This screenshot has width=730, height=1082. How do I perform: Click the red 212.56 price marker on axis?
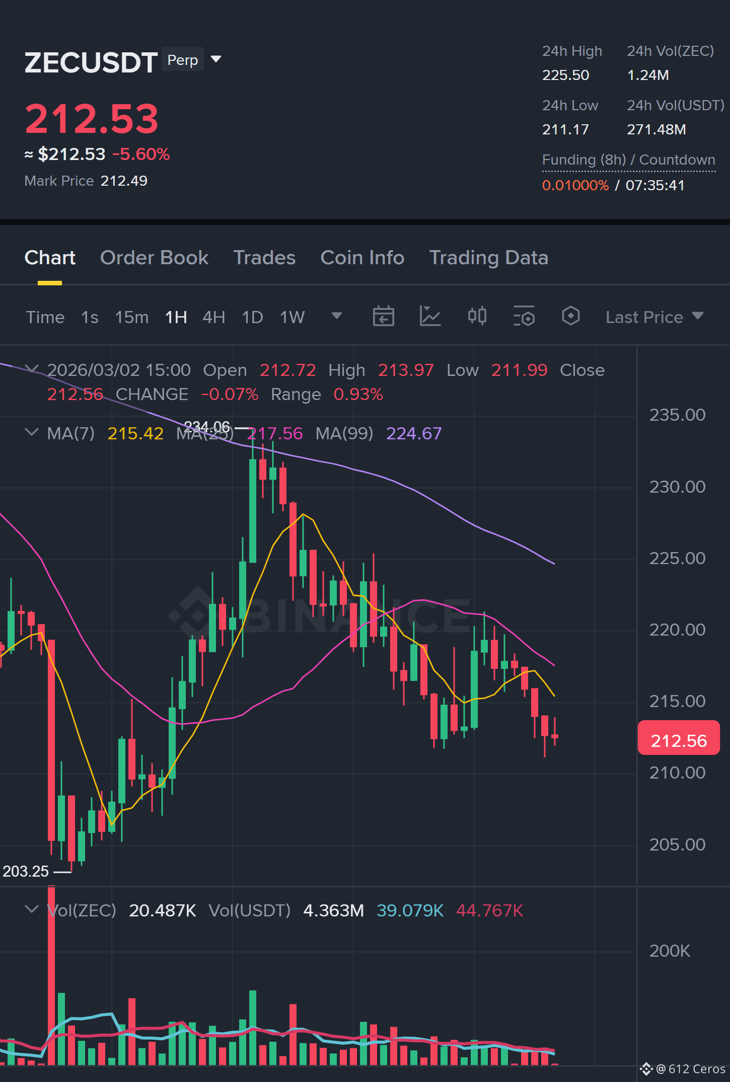click(x=679, y=738)
